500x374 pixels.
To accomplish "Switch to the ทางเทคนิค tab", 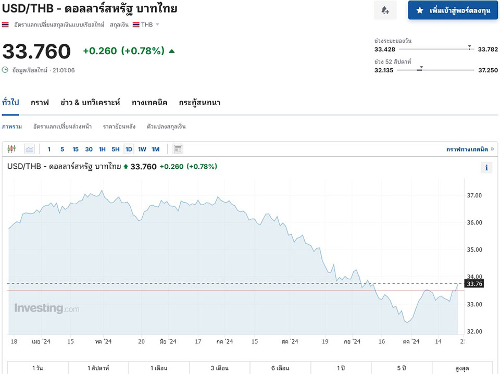I will pyautogui.click(x=149, y=103).
